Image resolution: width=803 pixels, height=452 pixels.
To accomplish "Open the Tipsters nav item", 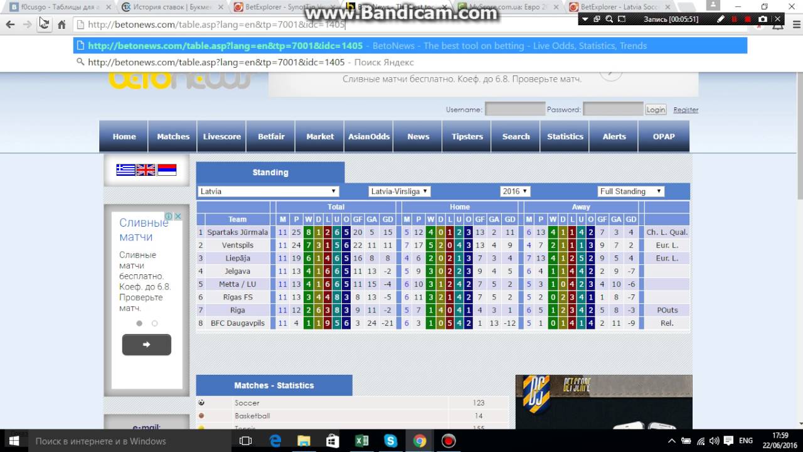I will tap(467, 136).
